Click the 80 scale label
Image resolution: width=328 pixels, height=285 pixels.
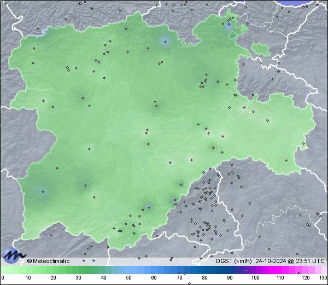[x=204, y=278]
